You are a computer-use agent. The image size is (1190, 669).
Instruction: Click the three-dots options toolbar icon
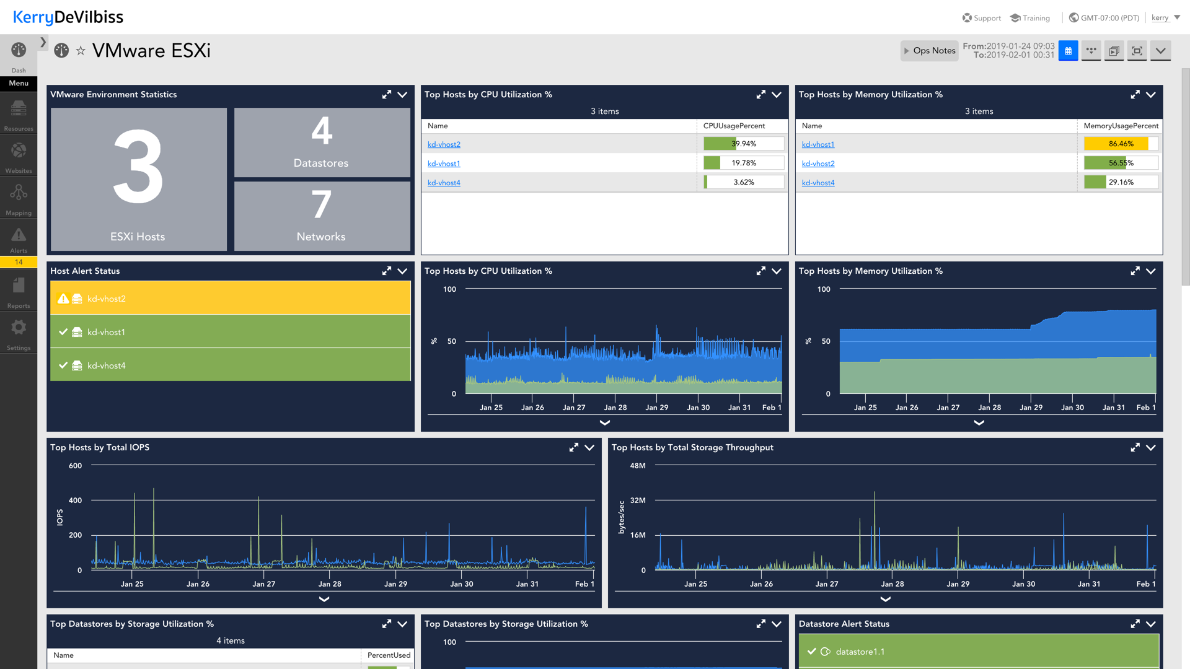click(1091, 51)
